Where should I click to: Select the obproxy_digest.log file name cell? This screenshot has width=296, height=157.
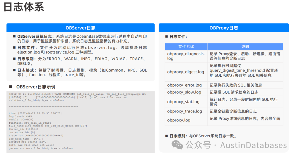(186, 72)
